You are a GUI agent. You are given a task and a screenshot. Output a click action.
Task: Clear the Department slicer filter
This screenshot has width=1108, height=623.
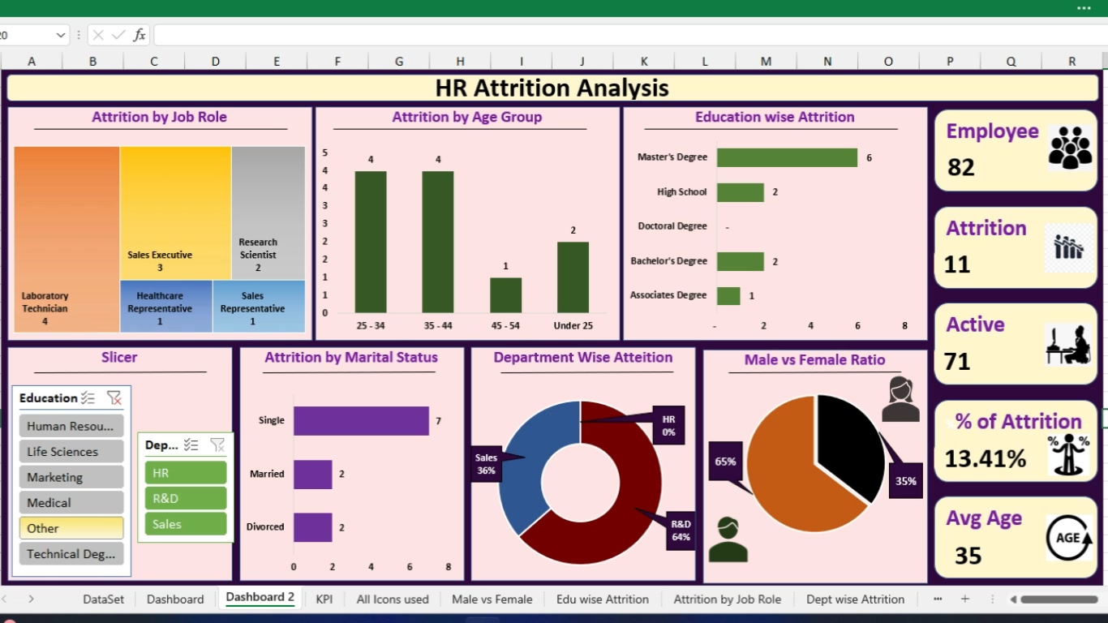pyautogui.click(x=217, y=445)
